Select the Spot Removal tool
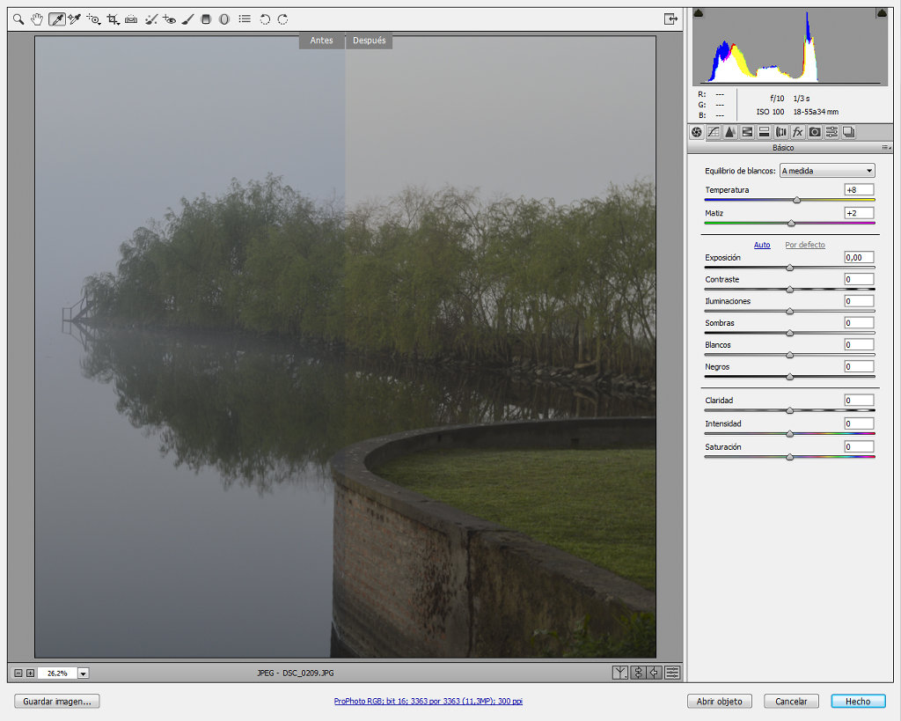The height and width of the screenshot is (721, 901). point(150,19)
